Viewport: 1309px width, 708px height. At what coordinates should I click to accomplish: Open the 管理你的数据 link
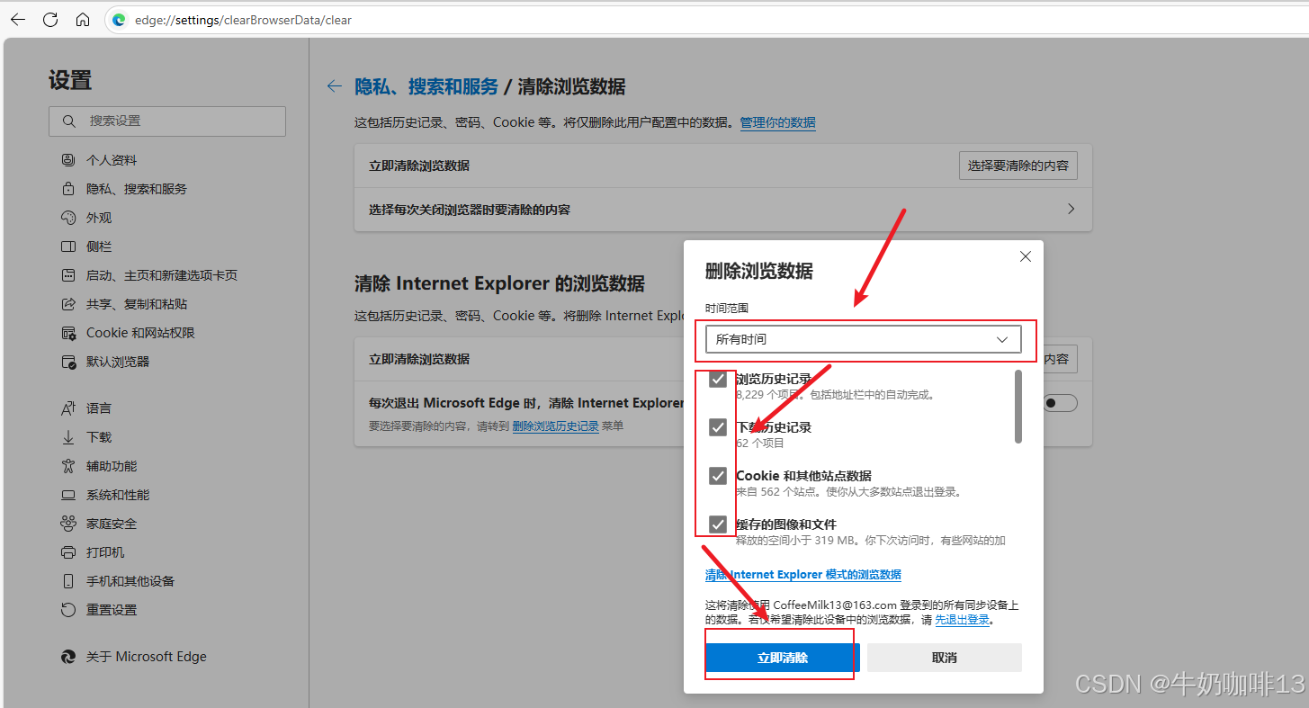pos(778,122)
